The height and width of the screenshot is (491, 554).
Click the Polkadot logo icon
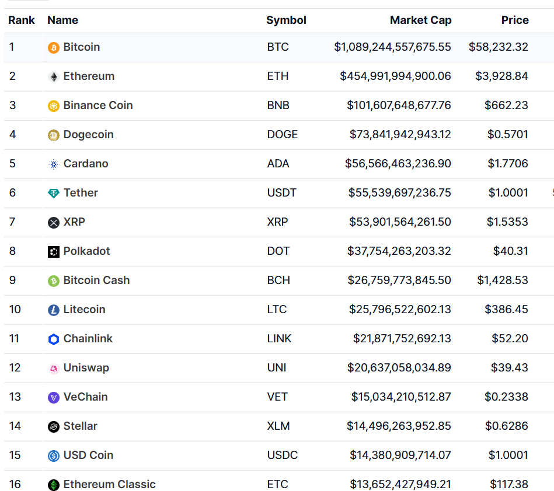54,252
